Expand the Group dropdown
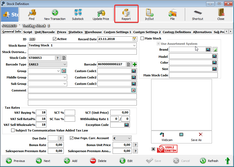234x167 pixels. pyautogui.click(x=58, y=71)
